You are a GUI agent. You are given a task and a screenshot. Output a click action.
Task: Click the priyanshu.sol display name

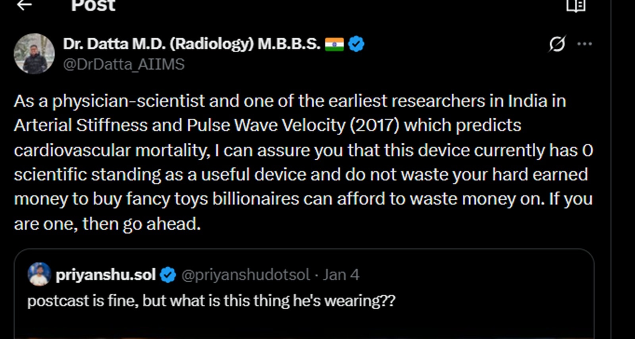(106, 275)
